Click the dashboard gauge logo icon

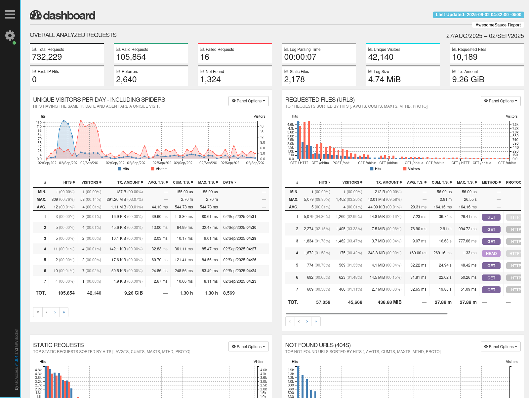[36, 15]
